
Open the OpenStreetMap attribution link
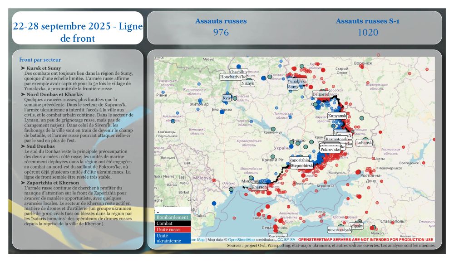point(241,240)
